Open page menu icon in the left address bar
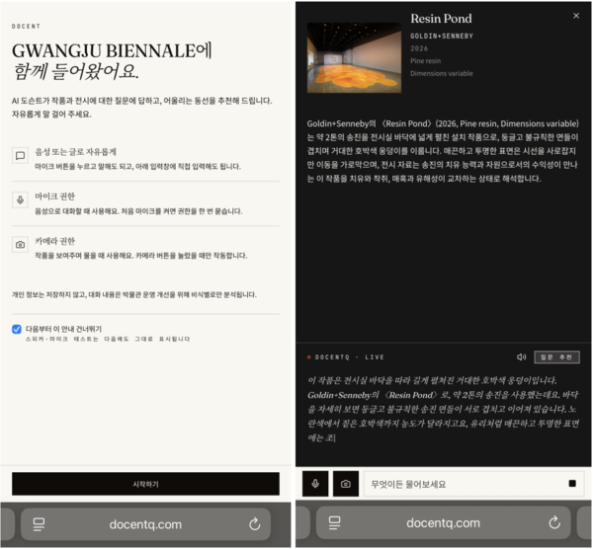Image resolution: width=593 pixels, height=549 pixels. point(39,524)
